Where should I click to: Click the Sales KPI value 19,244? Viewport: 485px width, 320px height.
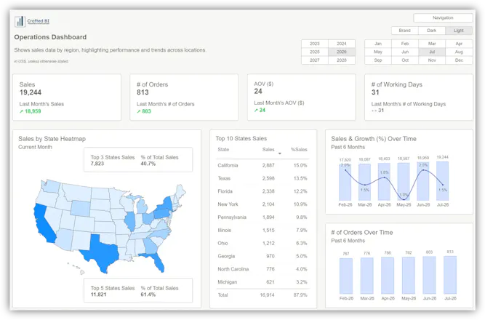[31, 92]
